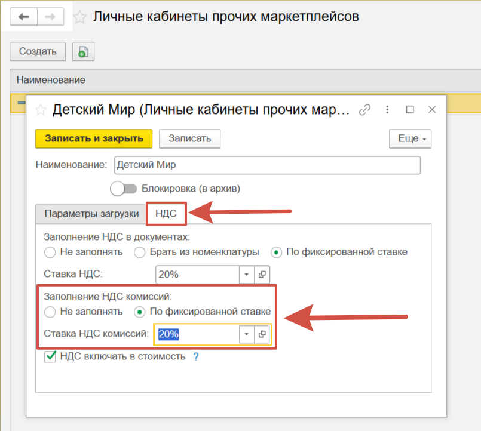Copy link via chain icon
481x431 pixels.
[x=364, y=110]
